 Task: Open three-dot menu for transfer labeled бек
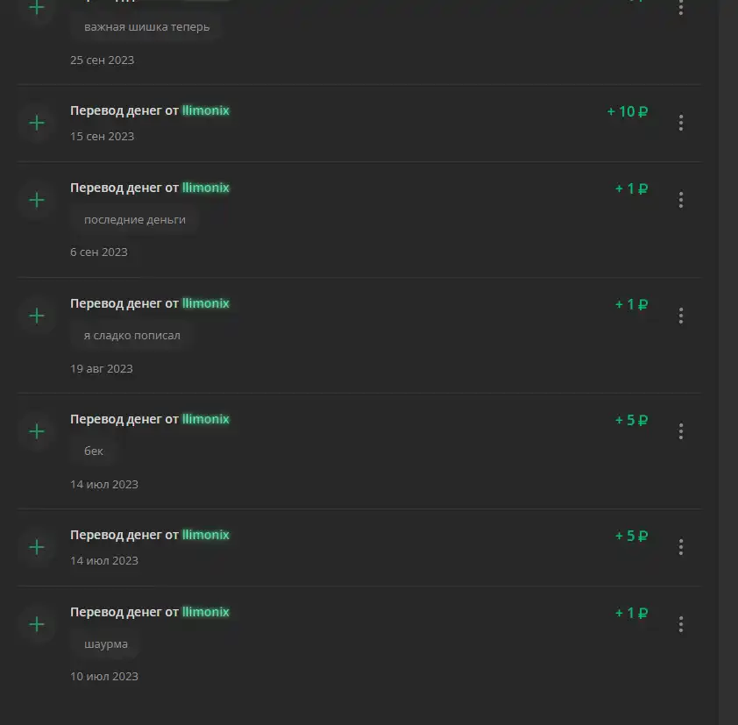pyautogui.click(x=680, y=431)
